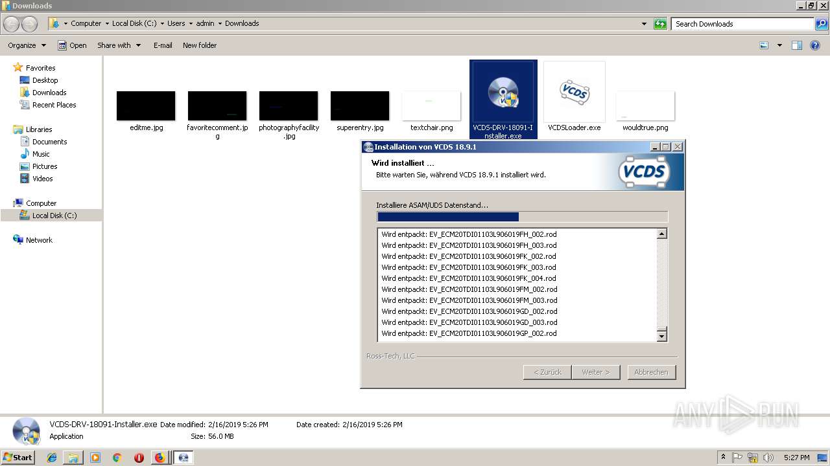This screenshot has width=830, height=466.
Task: Toggle the preview pane icon
Action: [797, 45]
